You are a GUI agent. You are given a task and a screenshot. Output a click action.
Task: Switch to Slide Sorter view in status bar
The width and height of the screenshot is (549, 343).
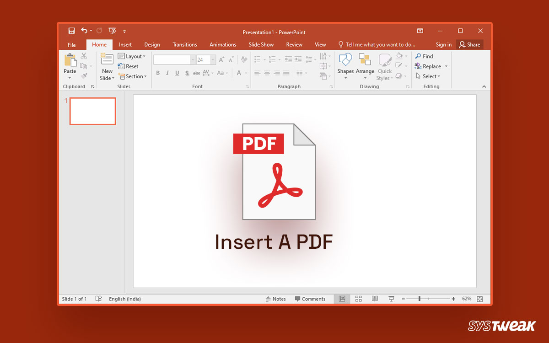[358, 298]
